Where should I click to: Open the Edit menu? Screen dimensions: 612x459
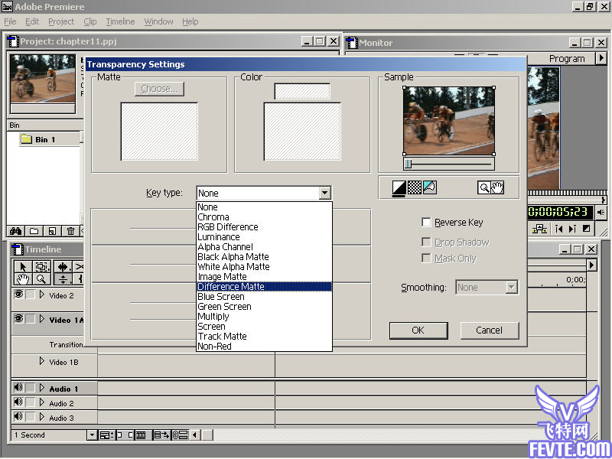coord(32,21)
